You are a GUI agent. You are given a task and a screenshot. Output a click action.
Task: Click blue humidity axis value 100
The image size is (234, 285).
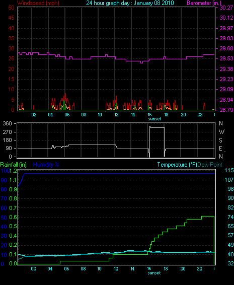click(5, 171)
